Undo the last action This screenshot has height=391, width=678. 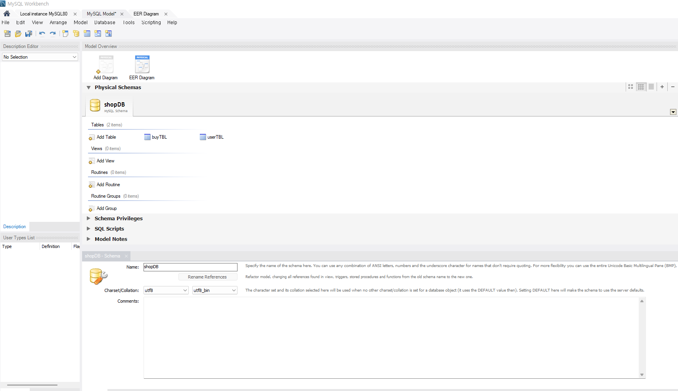coord(42,34)
